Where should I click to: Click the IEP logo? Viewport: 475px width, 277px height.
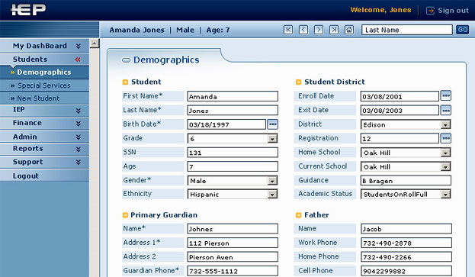click(x=28, y=9)
